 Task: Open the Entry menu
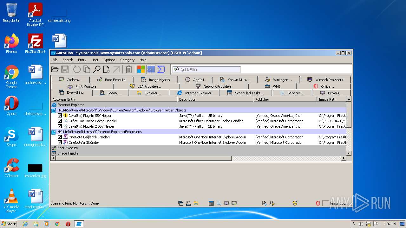(x=82, y=60)
